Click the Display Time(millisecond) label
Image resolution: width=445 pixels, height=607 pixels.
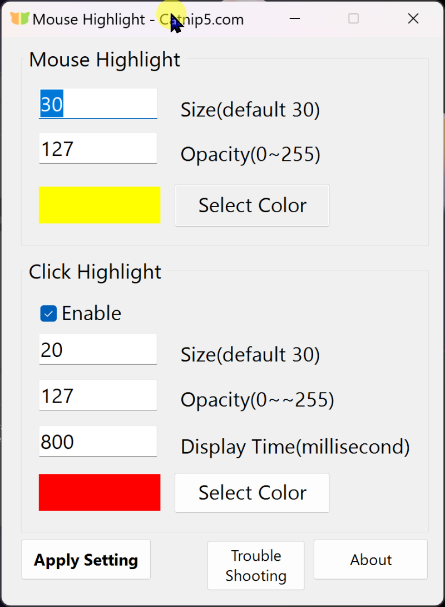(295, 447)
